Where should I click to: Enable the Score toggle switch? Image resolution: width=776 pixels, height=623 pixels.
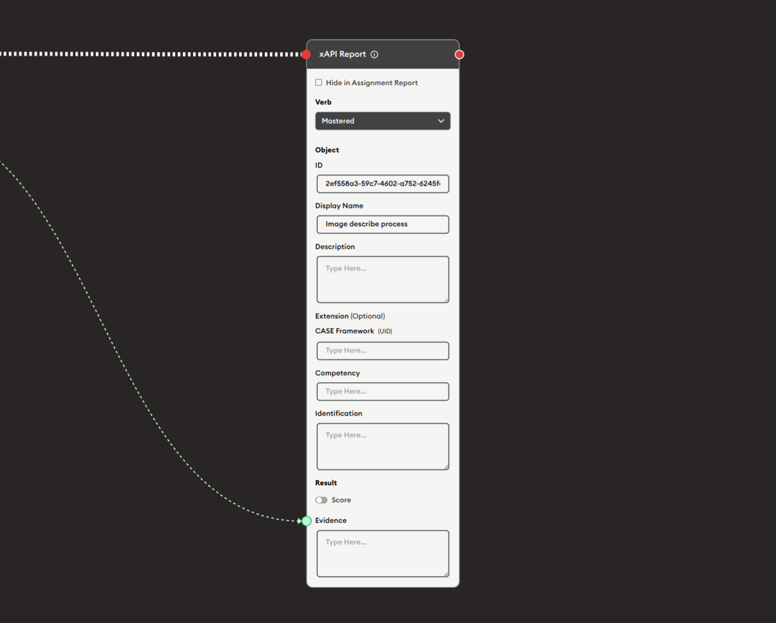[x=321, y=500]
